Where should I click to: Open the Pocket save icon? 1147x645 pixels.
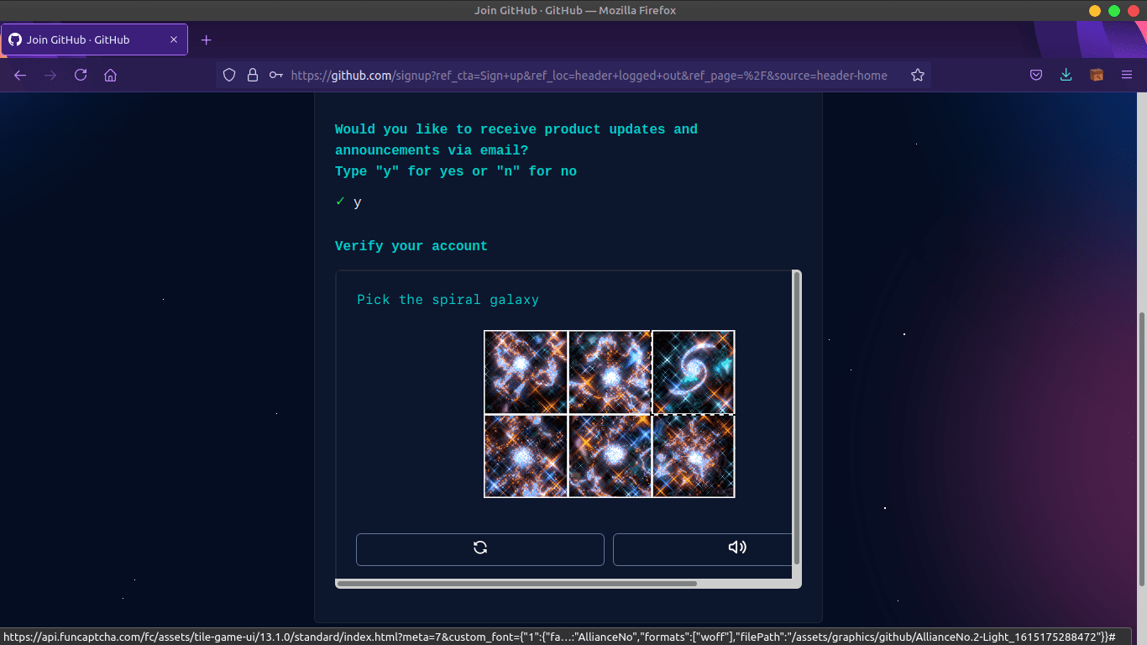[x=1035, y=75]
